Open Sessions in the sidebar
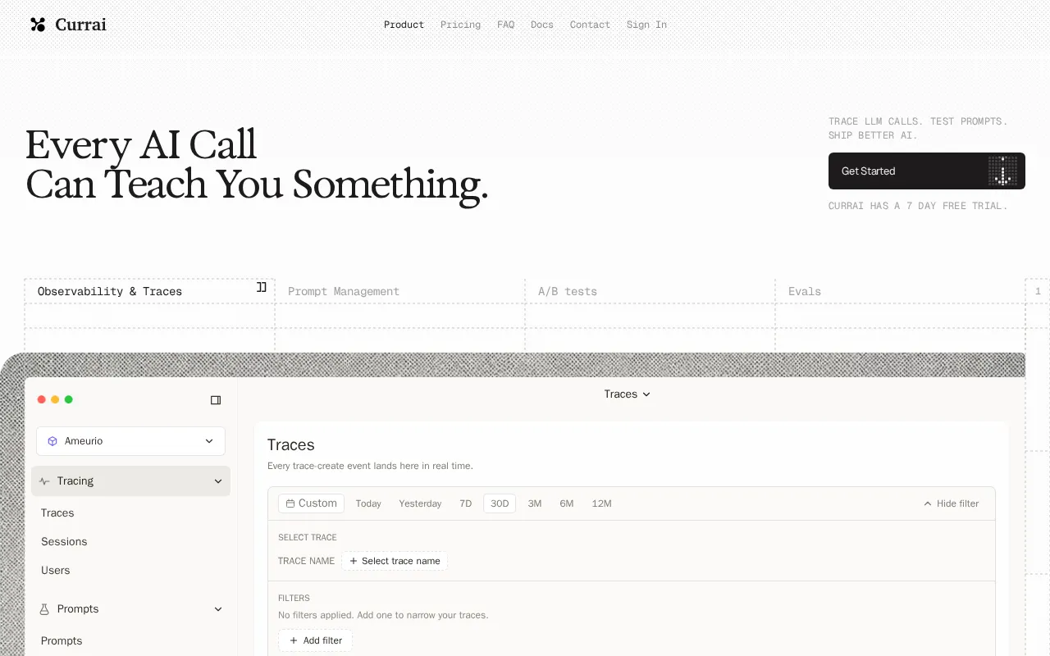The height and width of the screenshot is (656, 1050). (64, 541)
